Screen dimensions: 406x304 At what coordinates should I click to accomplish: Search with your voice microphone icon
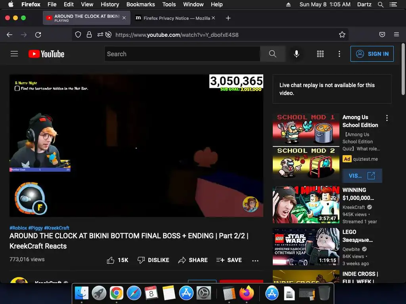(x=297, y=54)
